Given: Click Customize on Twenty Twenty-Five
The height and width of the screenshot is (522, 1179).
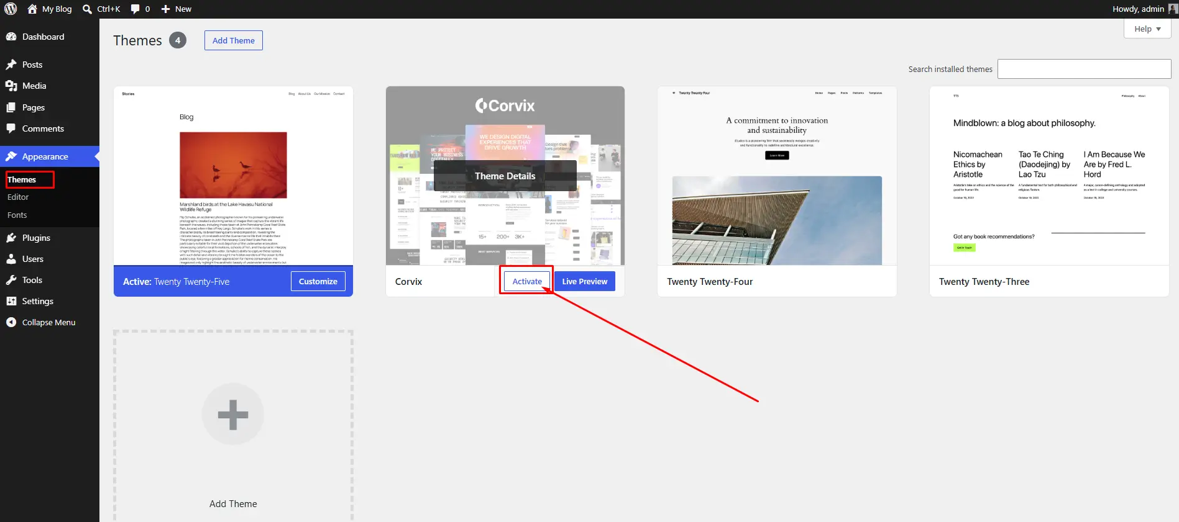Looking at the screenshot, I should (318, 281).
